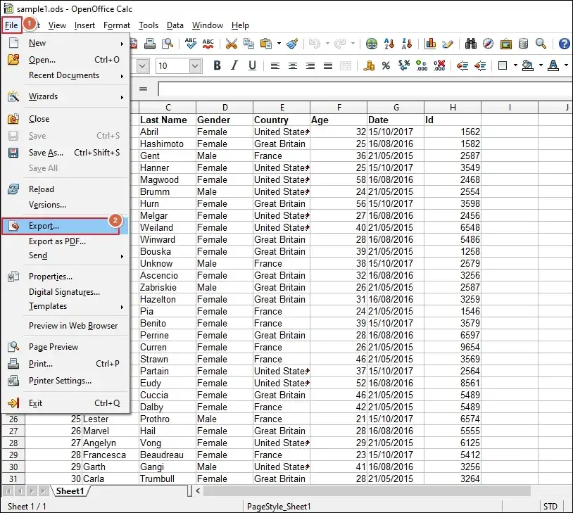Image resolution: width=573 pixels, height=513 pixels.
Task: Choose Exit in the File menu
Action: pyautogui.click(x=65, y=403)
